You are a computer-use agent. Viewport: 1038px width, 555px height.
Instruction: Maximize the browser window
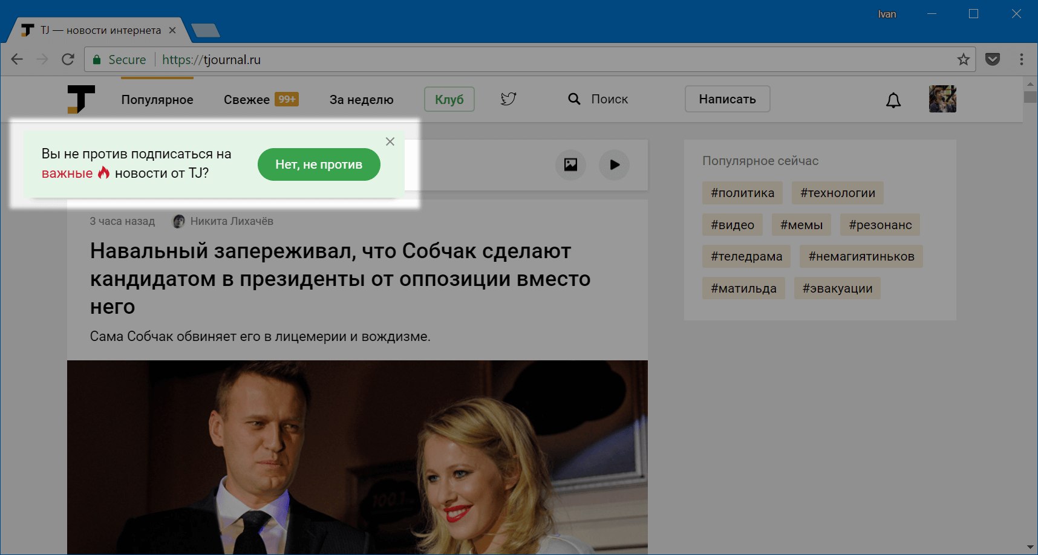[973, 14]
